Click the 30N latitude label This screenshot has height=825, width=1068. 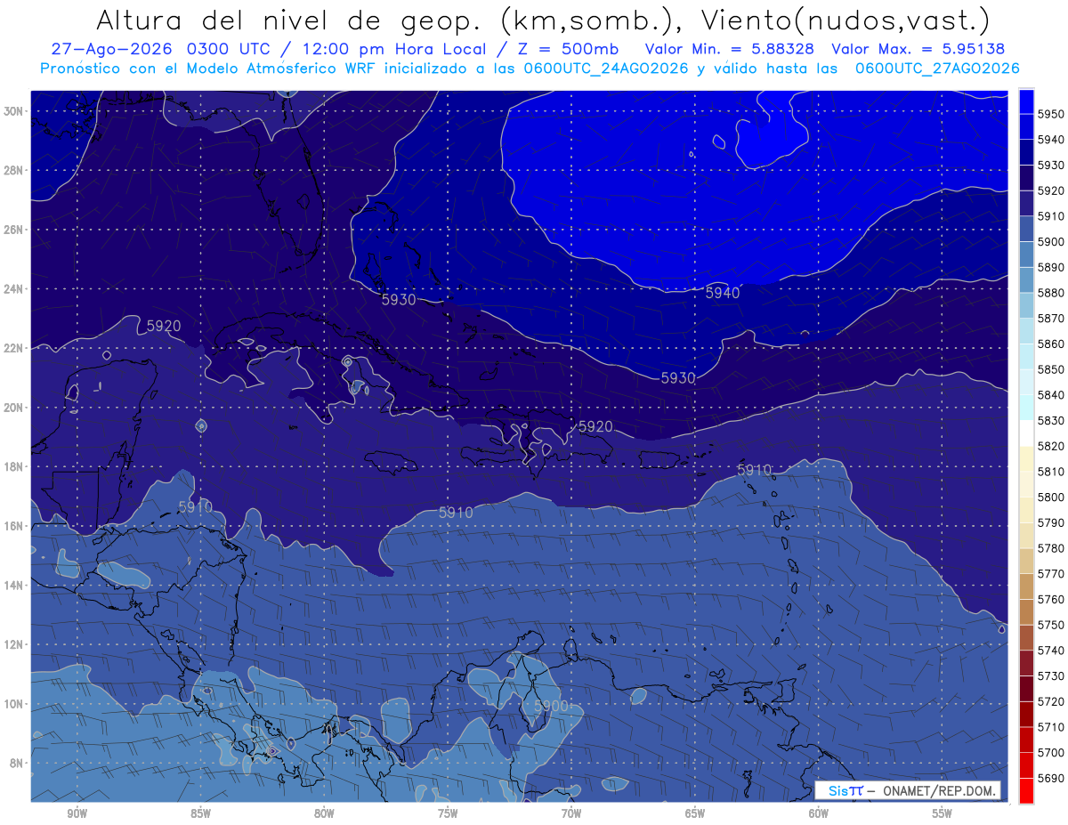(13, 111)
